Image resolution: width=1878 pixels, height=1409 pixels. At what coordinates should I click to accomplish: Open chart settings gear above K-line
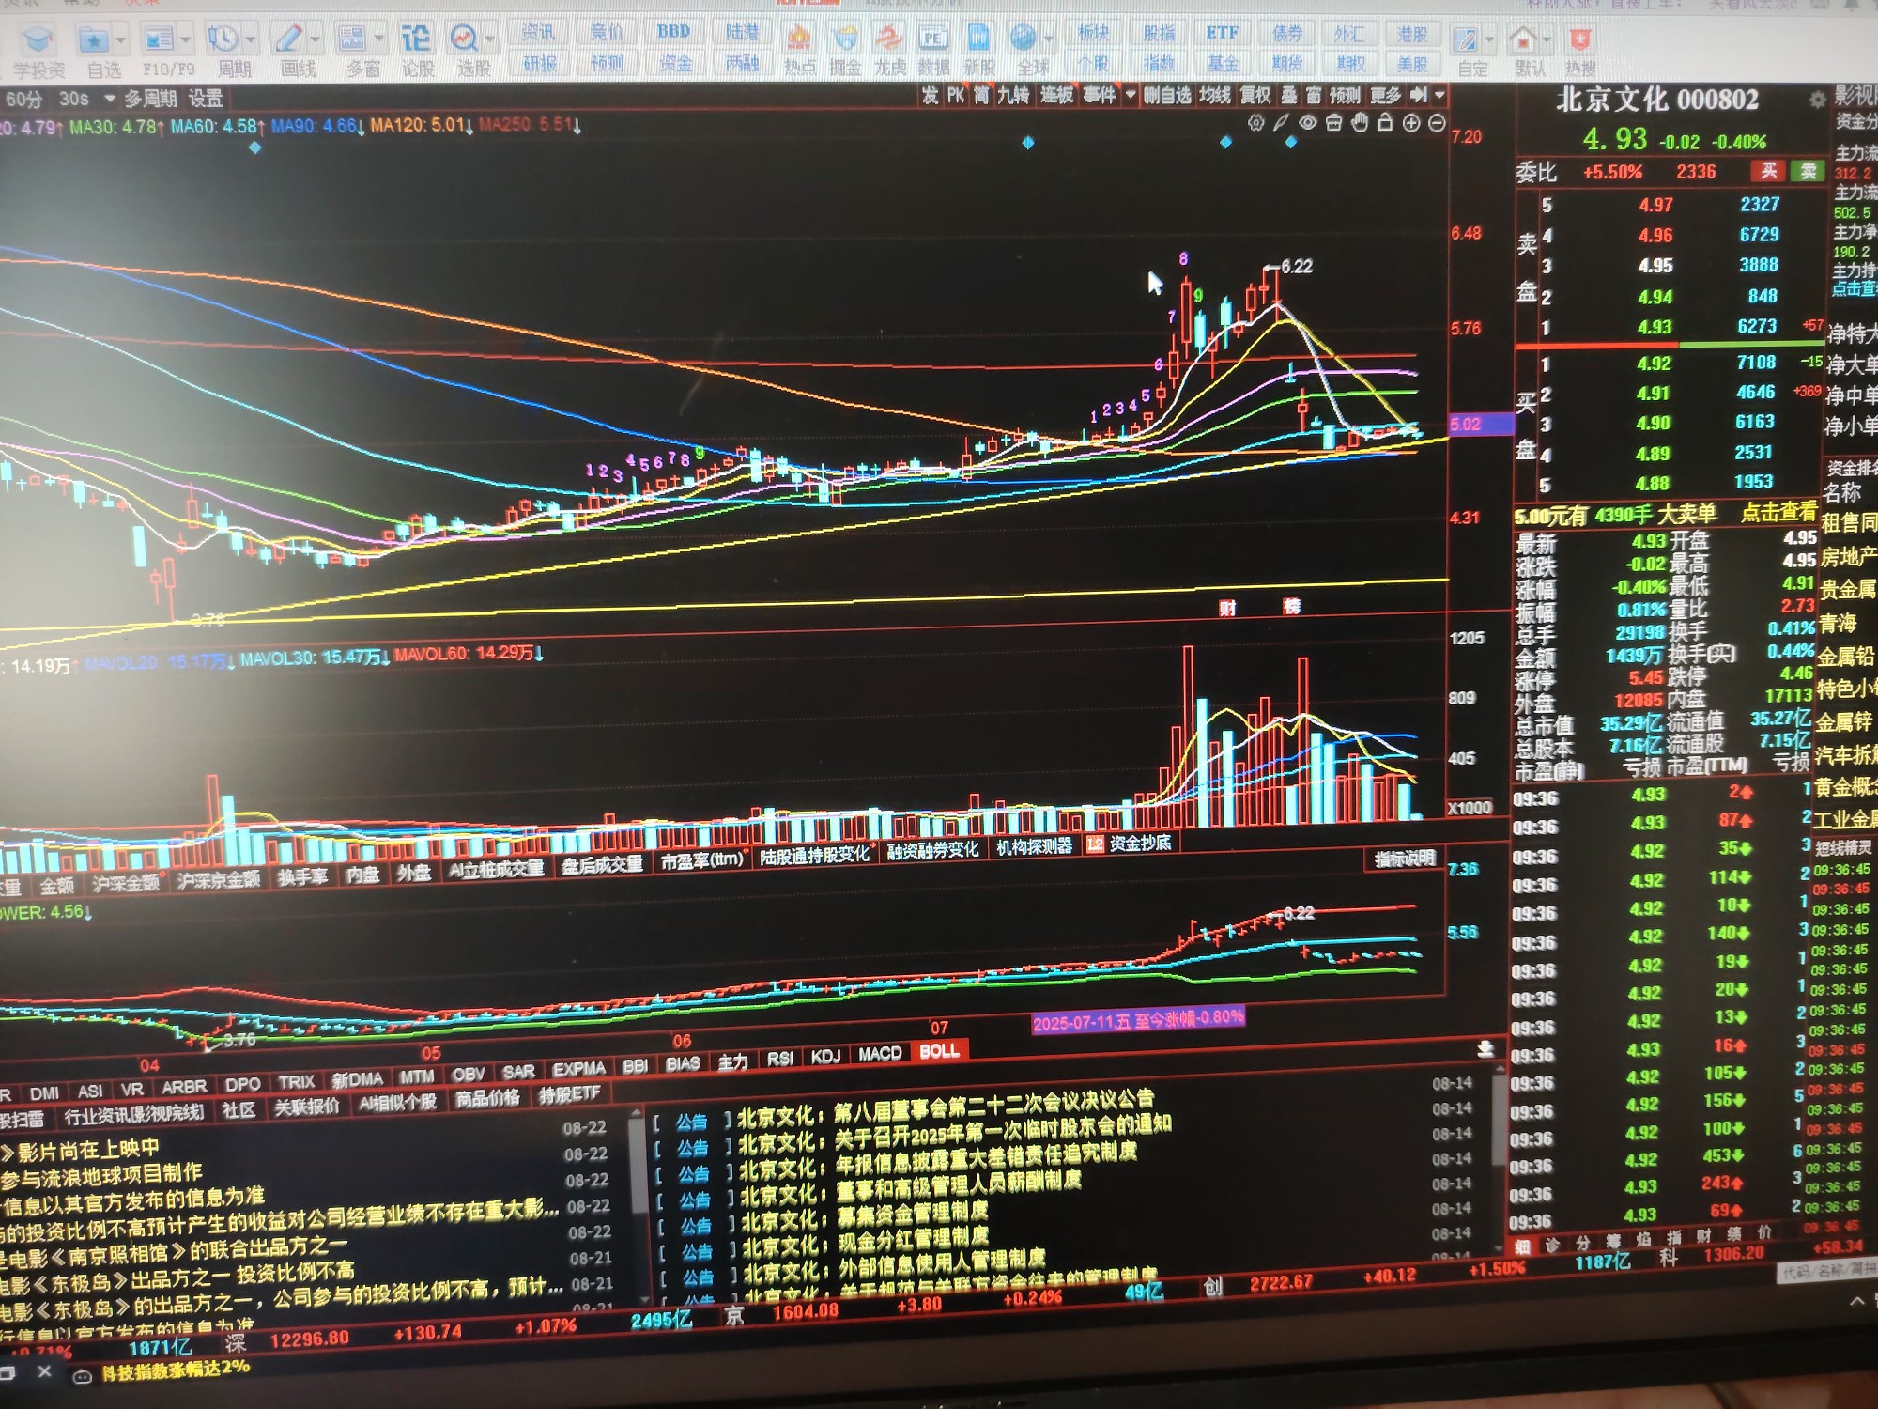[1255, 123]
